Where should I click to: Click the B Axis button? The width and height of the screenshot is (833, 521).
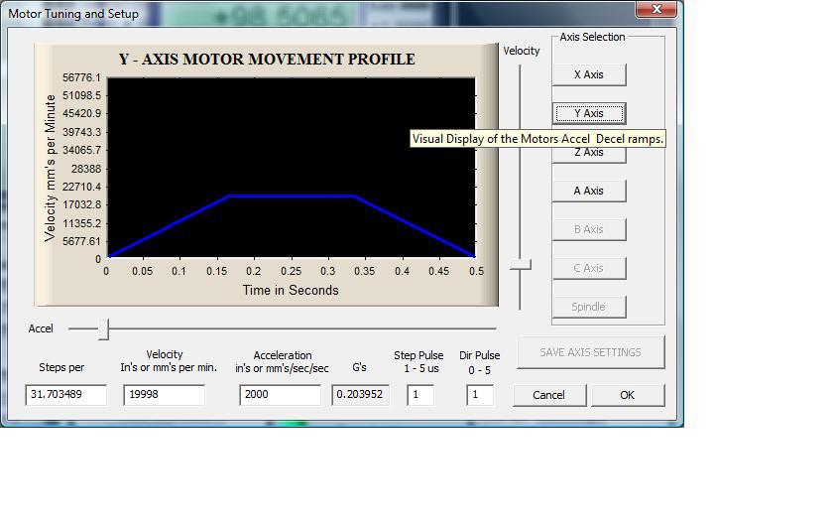pyautogui.click(x=588, y=229)
